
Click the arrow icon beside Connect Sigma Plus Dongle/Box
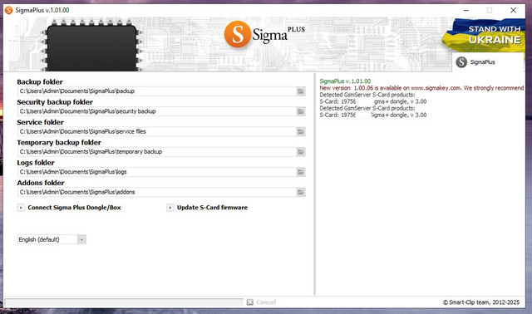point(21,208)
